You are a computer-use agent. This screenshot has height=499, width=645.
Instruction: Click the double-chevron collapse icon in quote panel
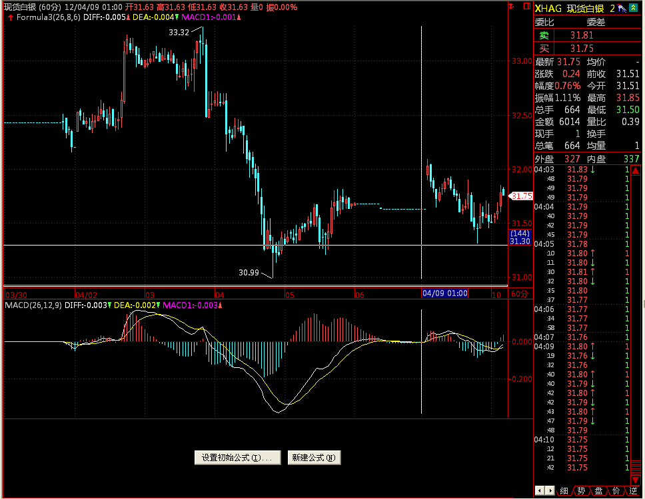pos(633,8)
